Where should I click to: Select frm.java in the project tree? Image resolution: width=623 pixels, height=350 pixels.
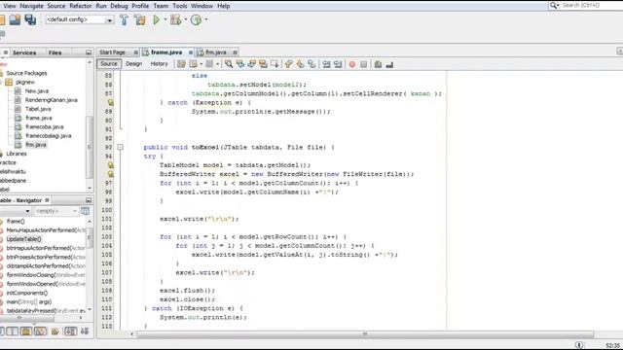pos(36,145)
